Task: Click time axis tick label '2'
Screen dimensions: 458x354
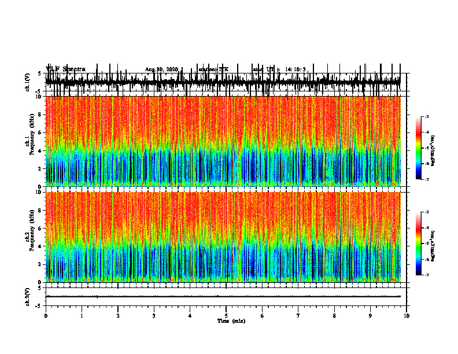Action: [x=118, y=316]
